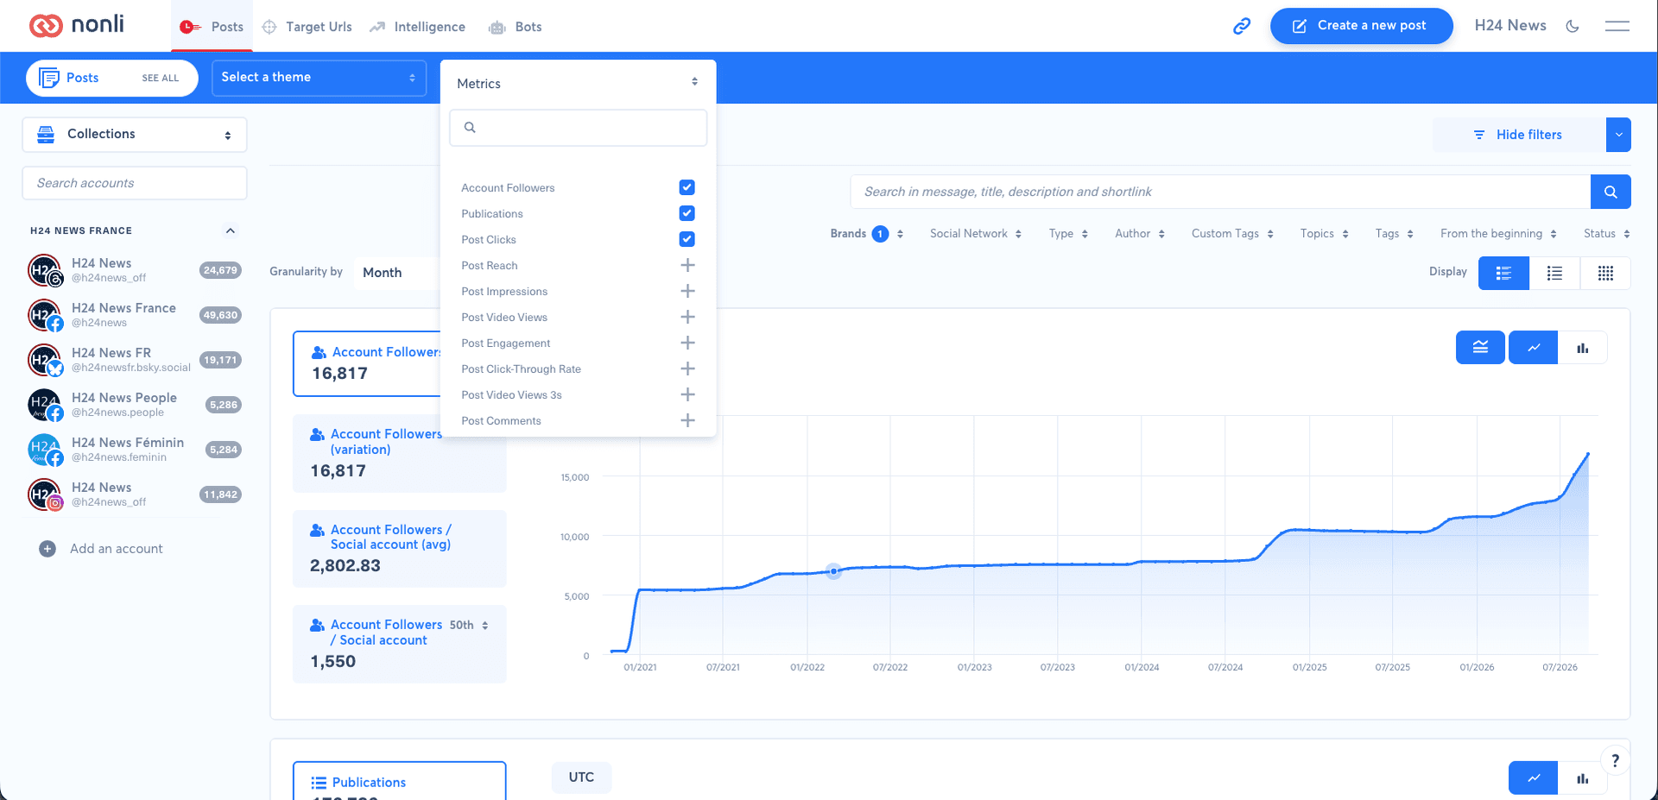Open the Select a theme dropdown
The height and width of the screenshot is (800, 1658).
coord(319,78)
